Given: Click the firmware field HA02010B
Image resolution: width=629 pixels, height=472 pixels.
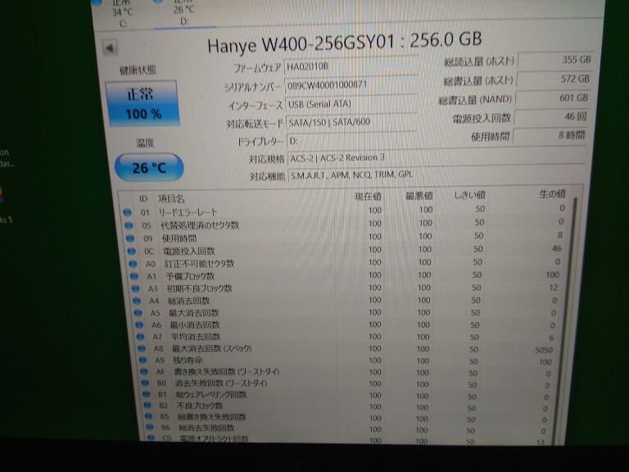Looking at the screenshot, I should click(x=350, y=66).
